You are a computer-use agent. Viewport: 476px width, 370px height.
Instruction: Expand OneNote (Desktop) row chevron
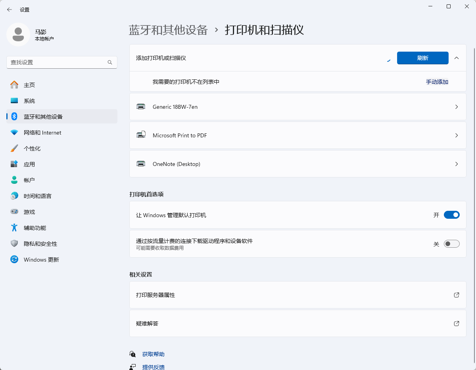pyautogui.click(x=456, y=164)
